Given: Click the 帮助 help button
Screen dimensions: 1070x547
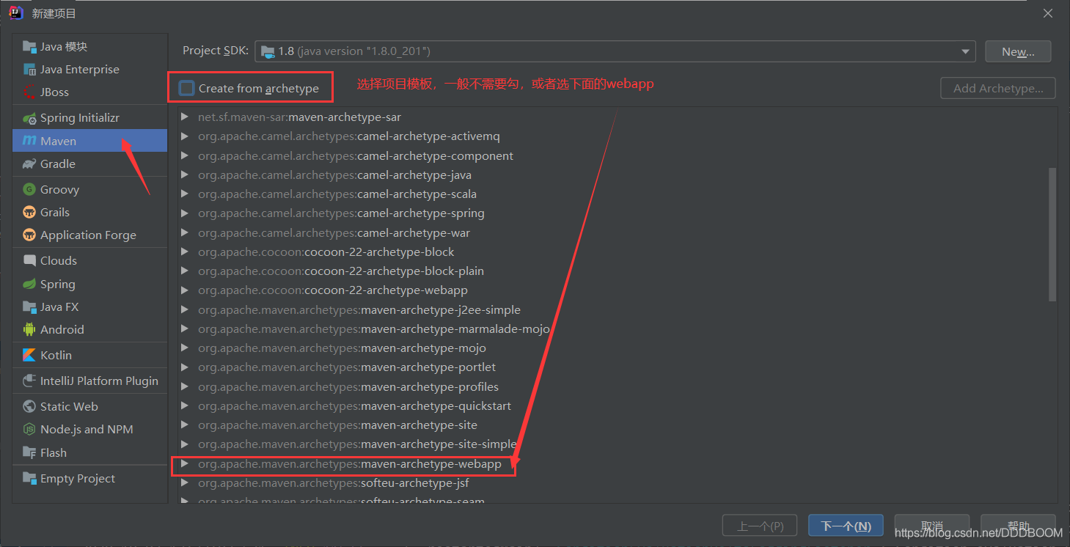Looking at the screenshot, I should click(x=1018, y=526).
